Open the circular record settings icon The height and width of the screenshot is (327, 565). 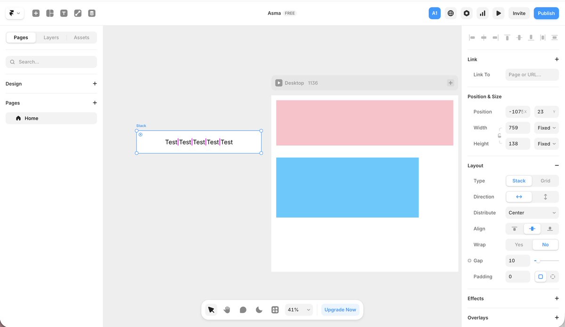pos(467,13)
